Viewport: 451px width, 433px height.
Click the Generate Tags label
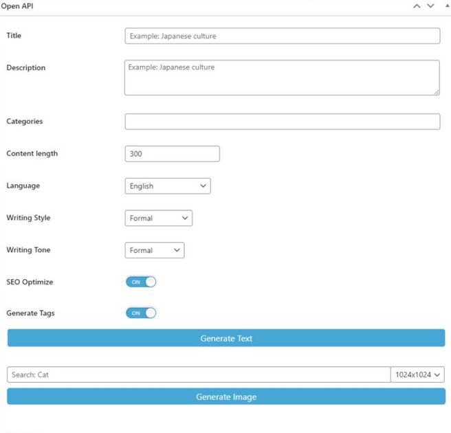point(30,313)
